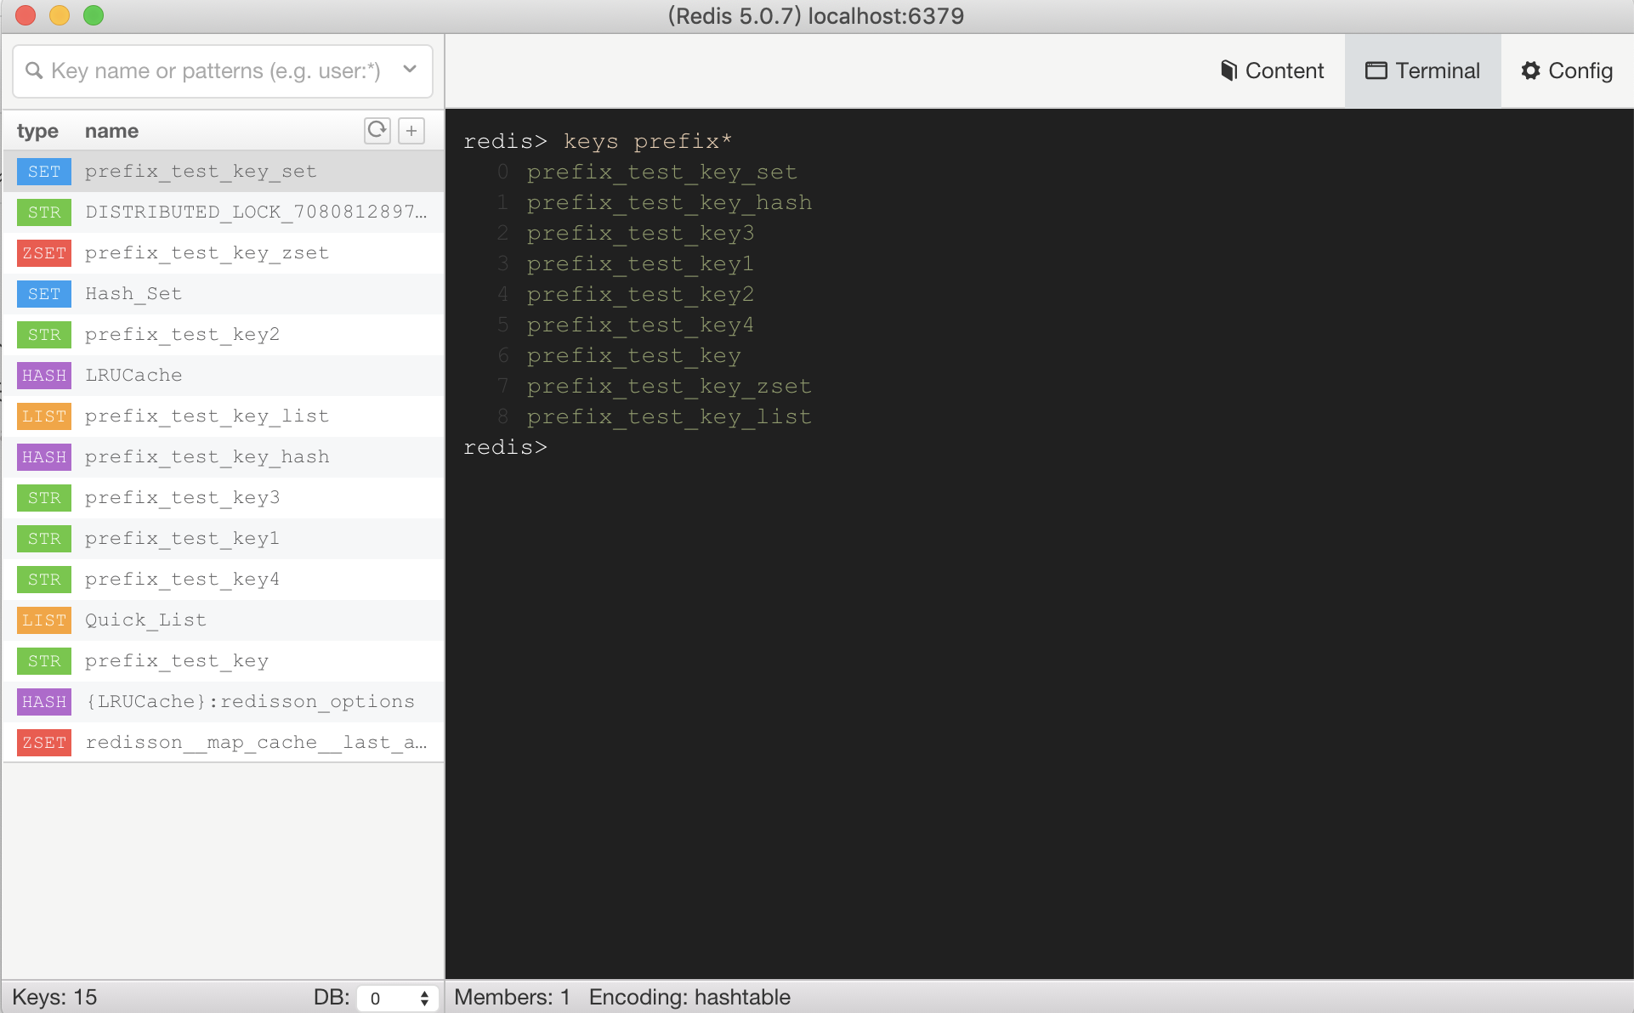Click the 'type' column header
Viewport: 1634px width, 1013px height.
point(37,131)
